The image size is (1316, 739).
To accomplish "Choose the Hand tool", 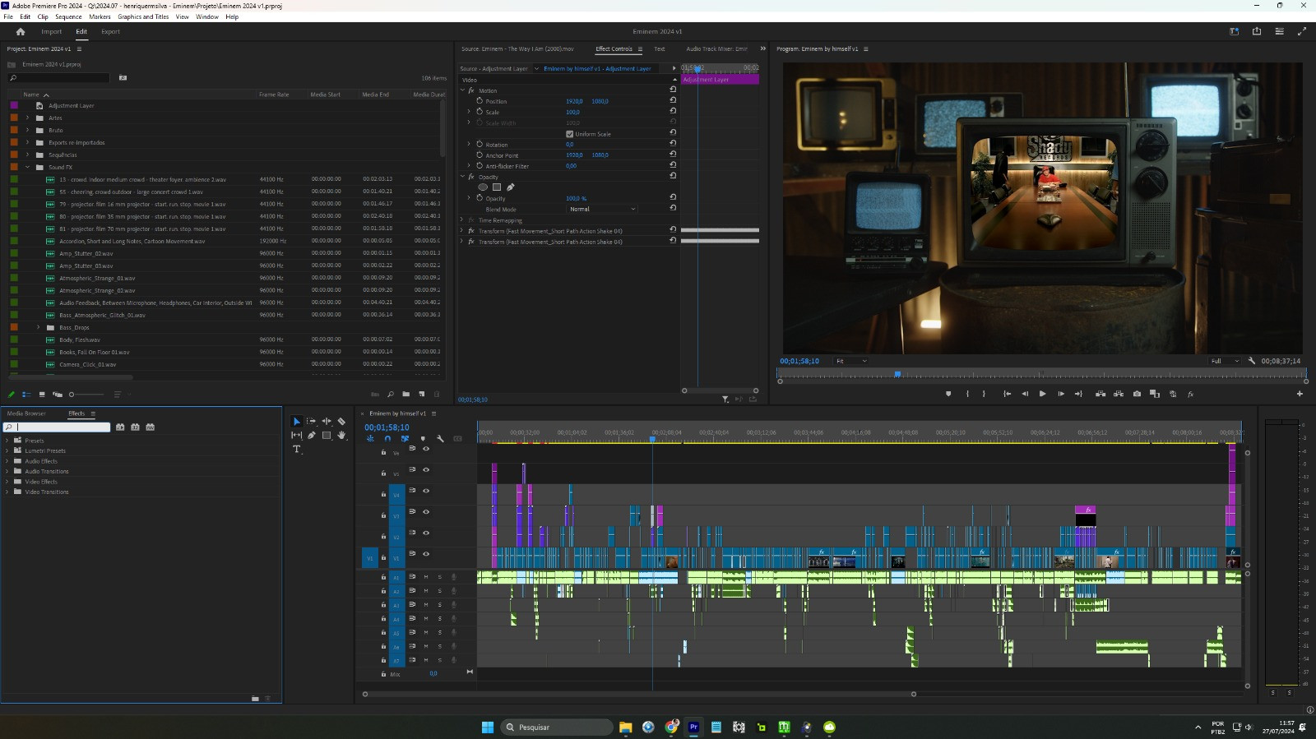I will [x=341, y=436].
